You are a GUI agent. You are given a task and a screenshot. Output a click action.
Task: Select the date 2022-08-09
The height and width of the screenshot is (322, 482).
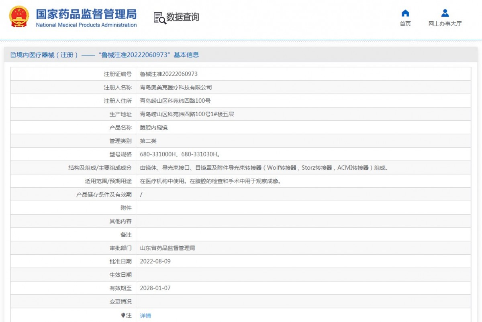155,261
